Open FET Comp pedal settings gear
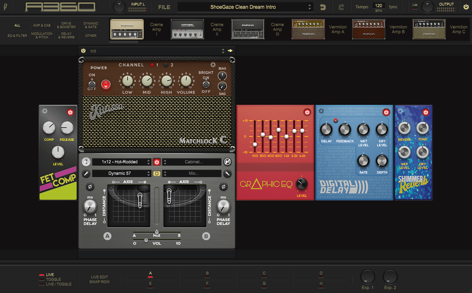 [45, 111]
